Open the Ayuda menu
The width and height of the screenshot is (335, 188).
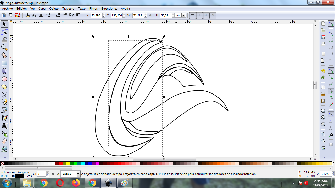click(125, 9)
